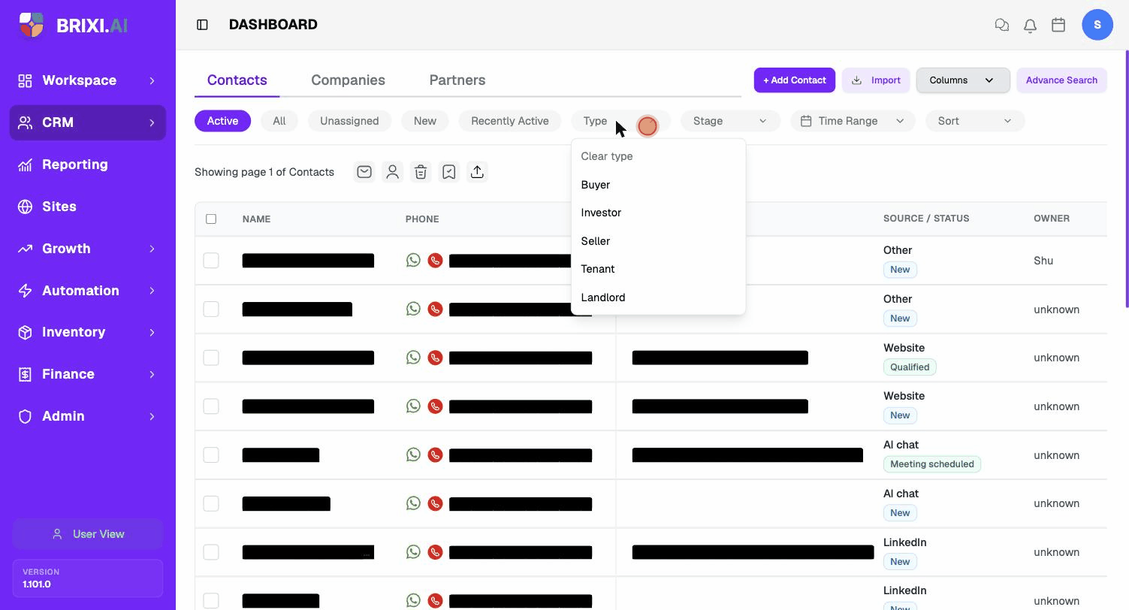Call the first LinkedIn contact

point(435,552)
